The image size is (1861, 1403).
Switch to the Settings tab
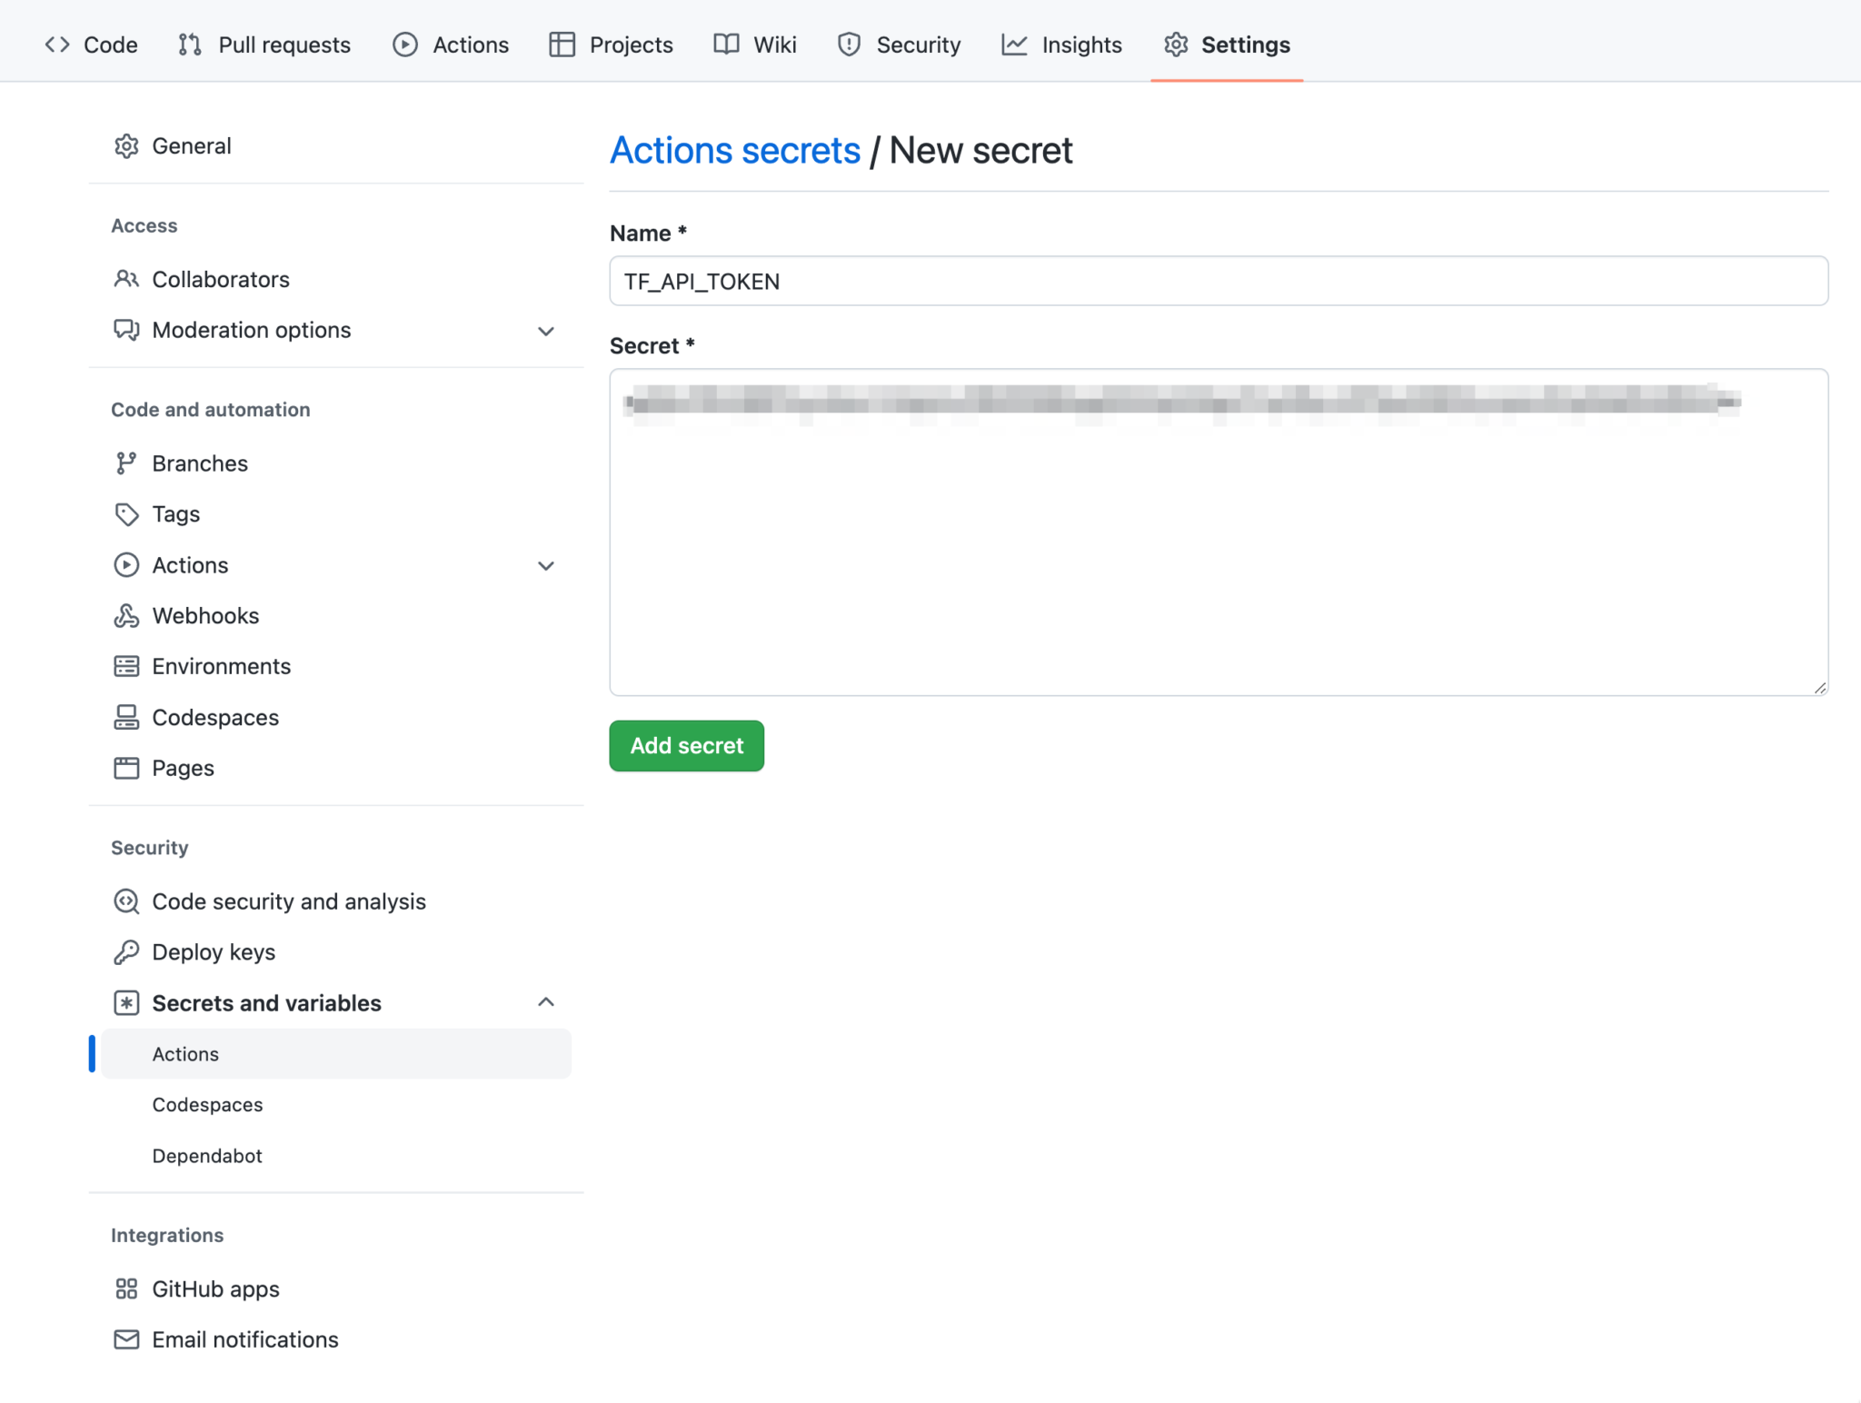[x=1245, y=44]
